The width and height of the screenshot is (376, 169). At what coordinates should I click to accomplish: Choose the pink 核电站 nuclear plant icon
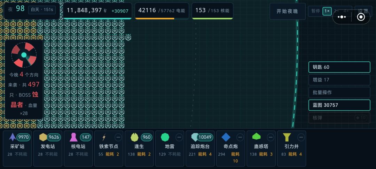[x=73, y=137]
